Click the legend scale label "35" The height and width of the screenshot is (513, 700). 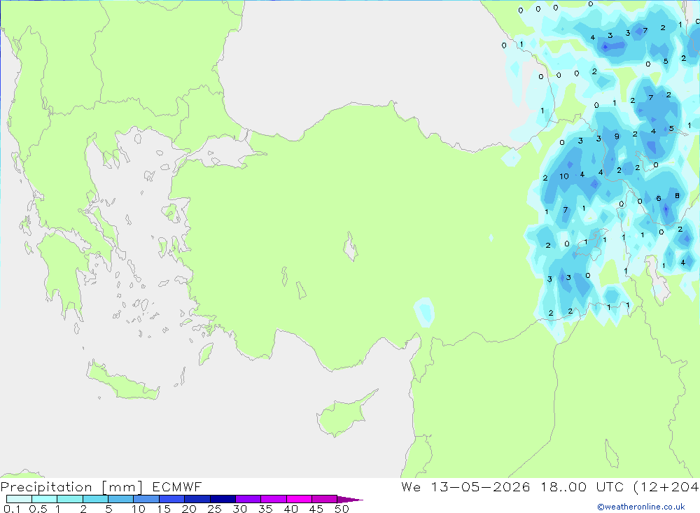(265, 509)
